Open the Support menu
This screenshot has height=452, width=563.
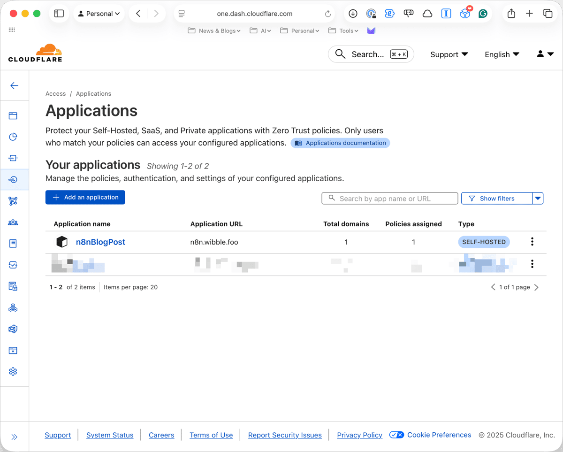click(448, 54)
